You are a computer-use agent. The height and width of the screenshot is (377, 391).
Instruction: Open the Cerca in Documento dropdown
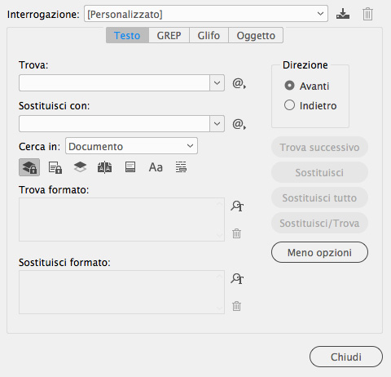click(x=131, y=146)
